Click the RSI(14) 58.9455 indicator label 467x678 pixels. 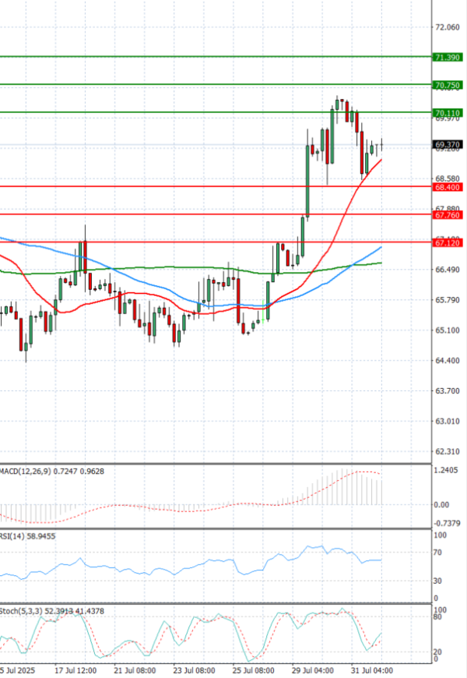pyautogui.click(x=28, y=536)
